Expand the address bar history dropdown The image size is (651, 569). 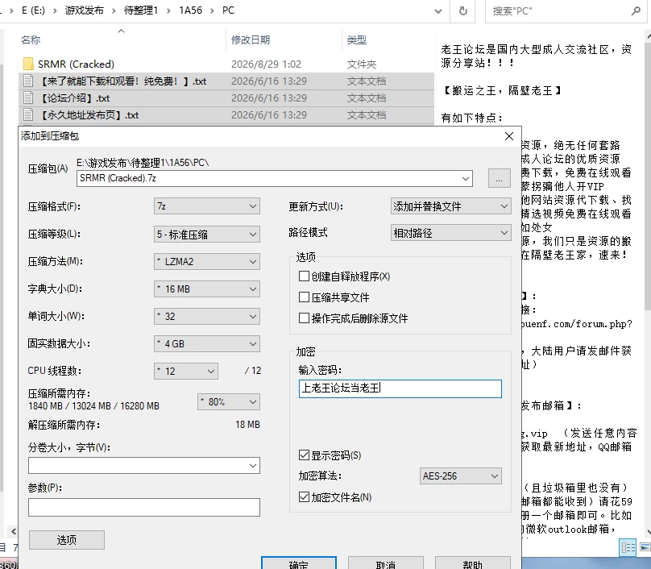pyautogui.click(x=438, y=11)
